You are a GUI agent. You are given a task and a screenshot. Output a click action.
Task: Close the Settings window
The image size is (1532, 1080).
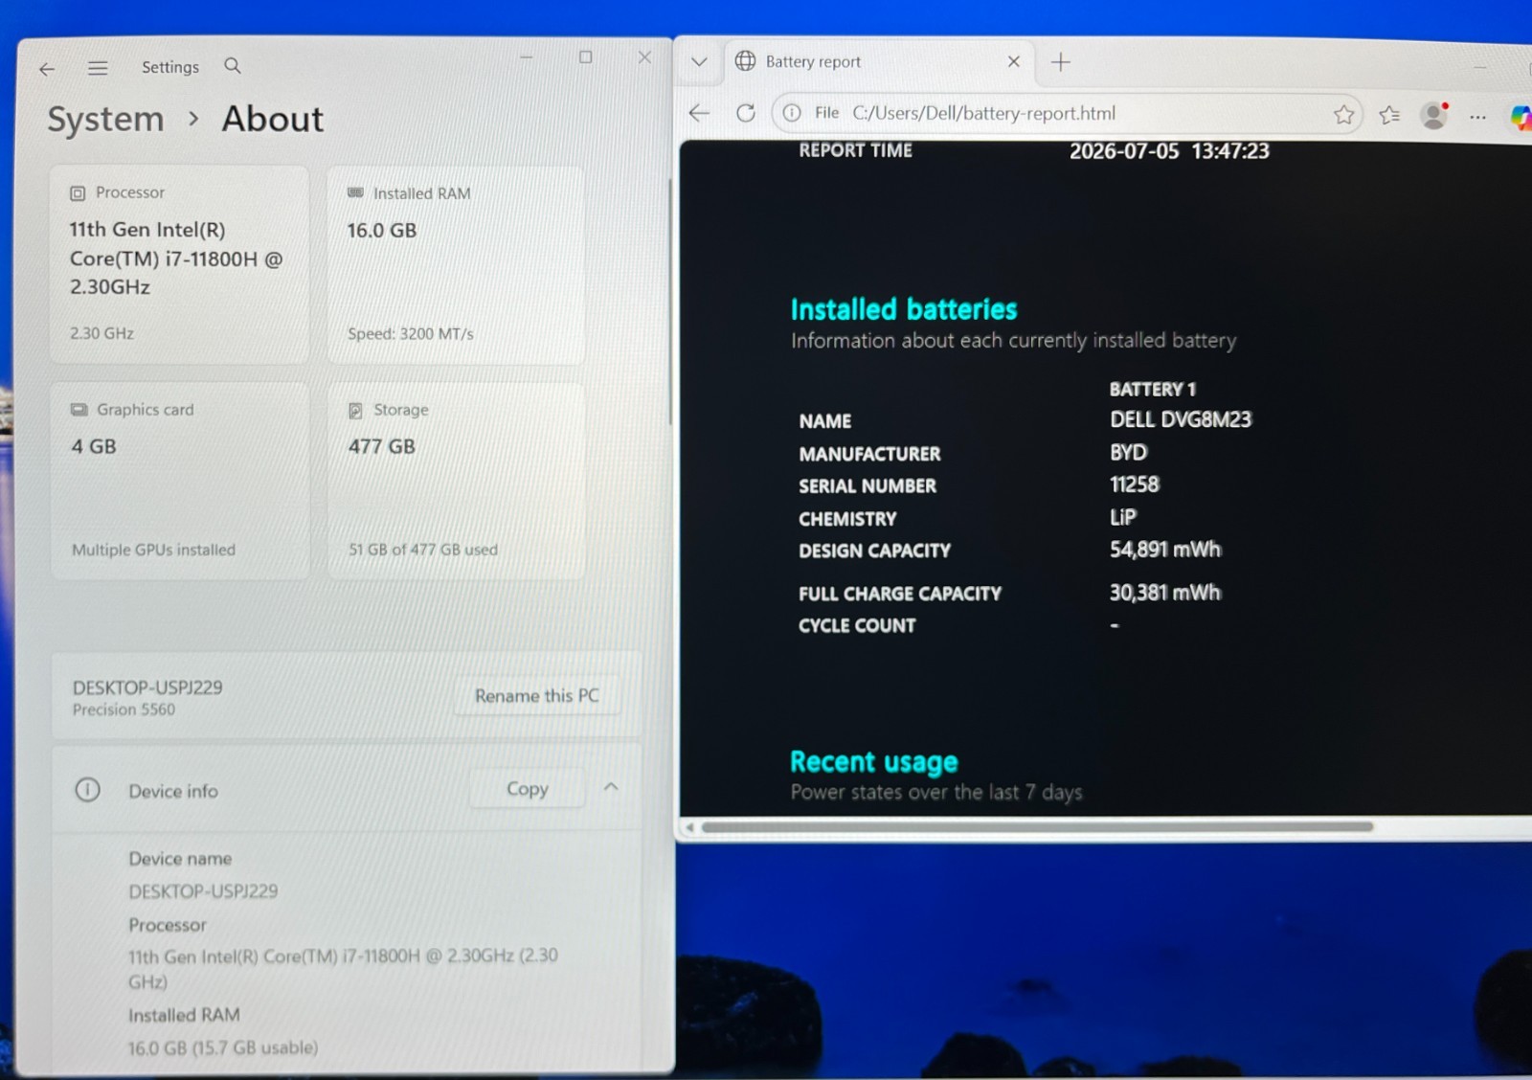point(644,57)
